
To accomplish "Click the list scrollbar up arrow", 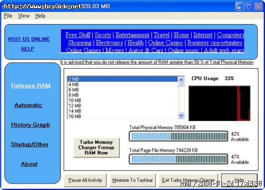I will (x=181, y=80).
